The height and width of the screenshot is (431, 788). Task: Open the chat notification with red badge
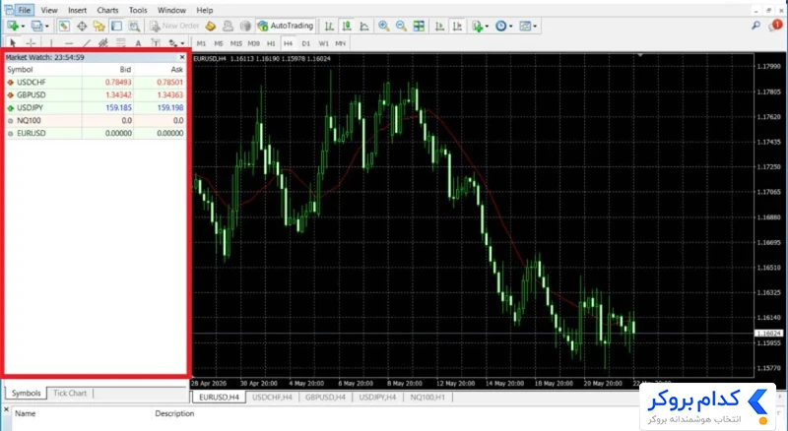pos(775,26)
